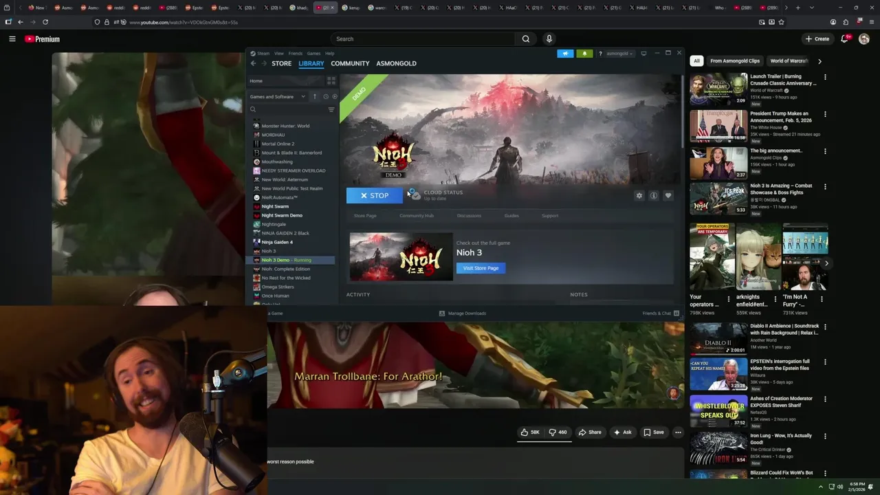Open Manage Downloads in Steam footer
The height and width of the screenshot is (495, 880).
[x=463, y=313]
